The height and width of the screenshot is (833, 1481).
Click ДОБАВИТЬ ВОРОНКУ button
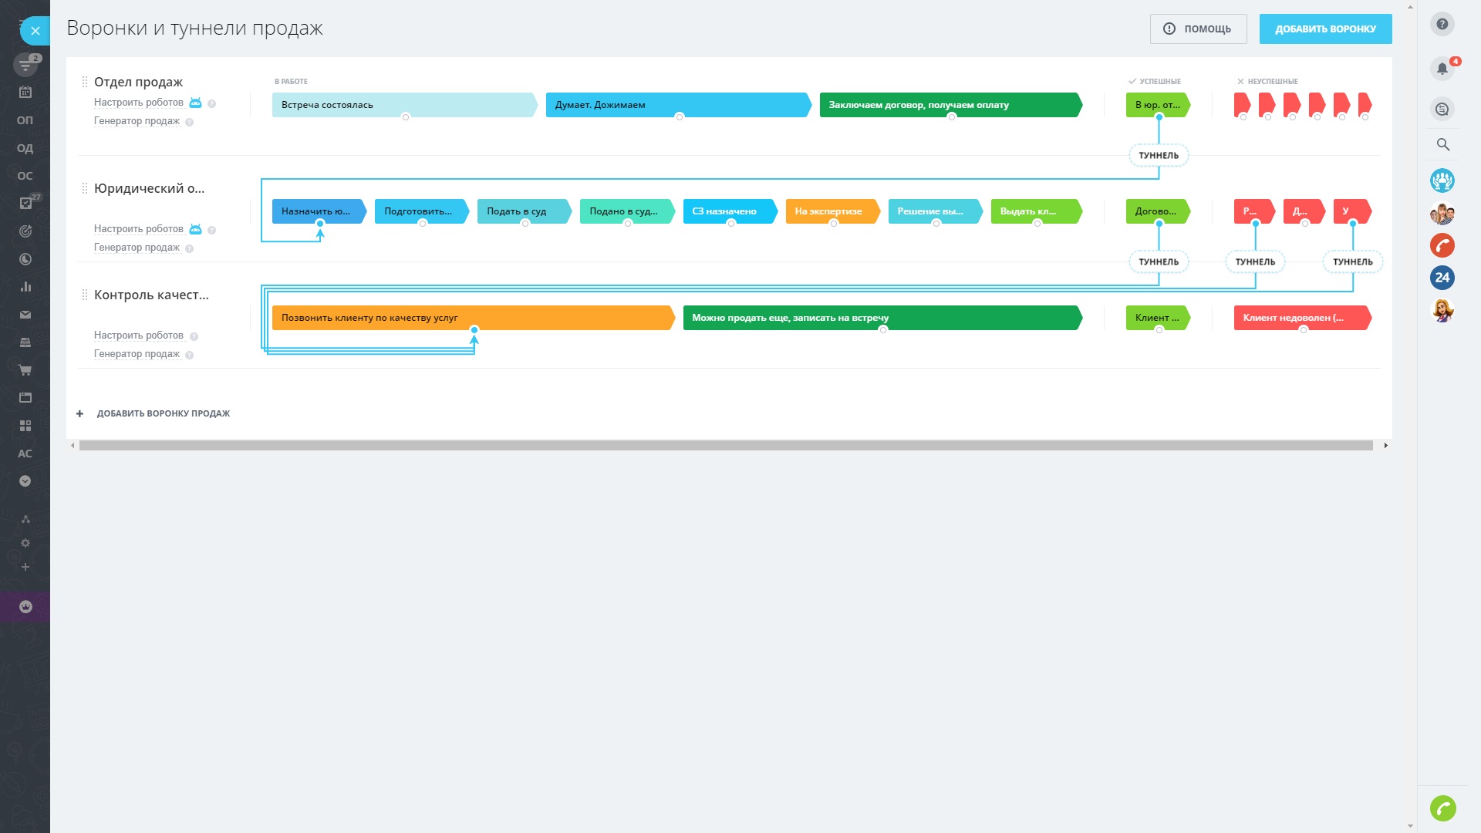[x=1325, y=29]
